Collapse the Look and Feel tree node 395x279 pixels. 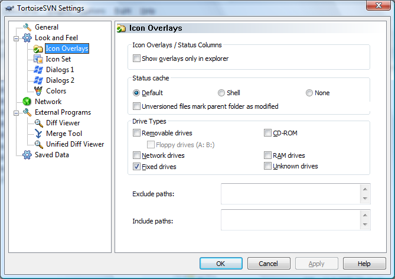click(x=17, y=38)
